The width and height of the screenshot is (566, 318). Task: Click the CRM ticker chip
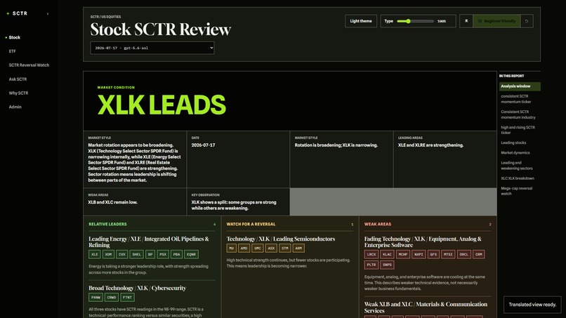tap(479, 255)
